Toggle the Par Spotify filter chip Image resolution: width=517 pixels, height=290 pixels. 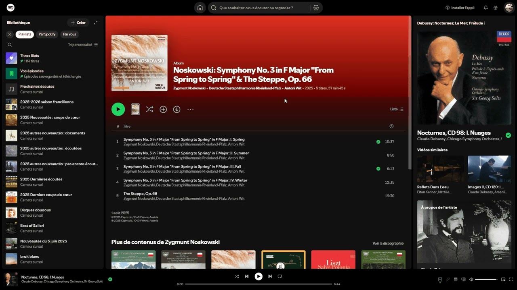47,34
